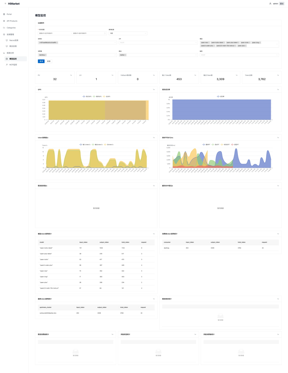
Task: Remove the qwen-max model tag
Action: (x=209, y=42)
